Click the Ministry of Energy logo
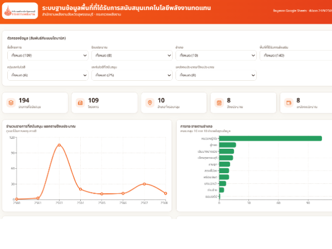 coord(20,11)
